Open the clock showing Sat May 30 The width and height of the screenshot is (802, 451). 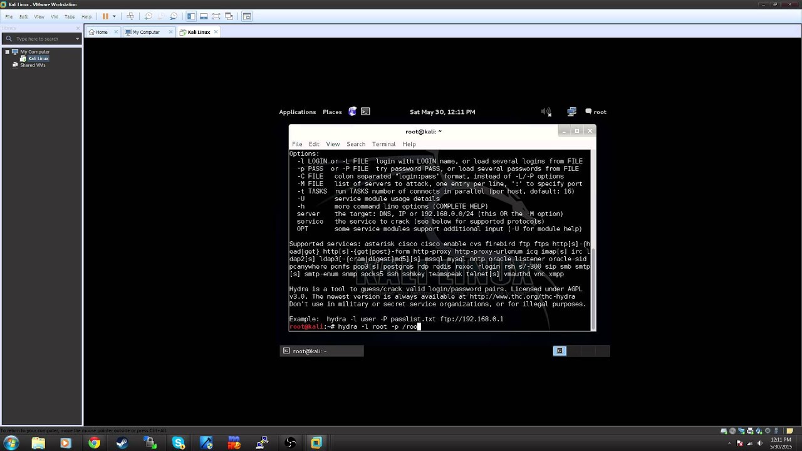pyautogui.click(x=442, y=112)
